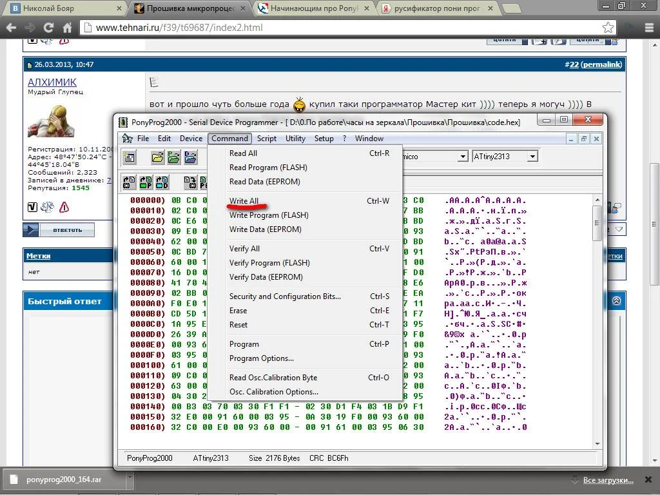This screenshot has height=495, width=660.
Task: Click the New Window toolbar icon in PonyProg
Action: (x=129, y=157)
